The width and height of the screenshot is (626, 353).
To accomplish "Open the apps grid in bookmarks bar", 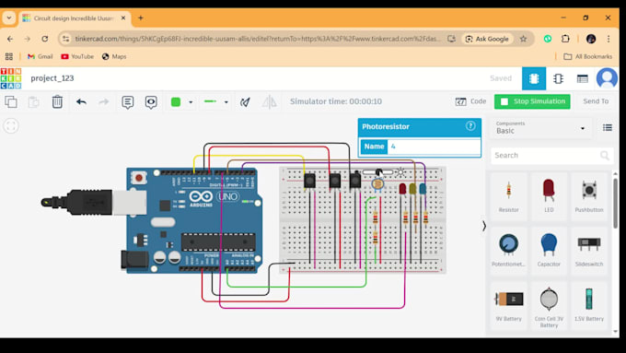I will pyautogui.click(x=9, y=56).
